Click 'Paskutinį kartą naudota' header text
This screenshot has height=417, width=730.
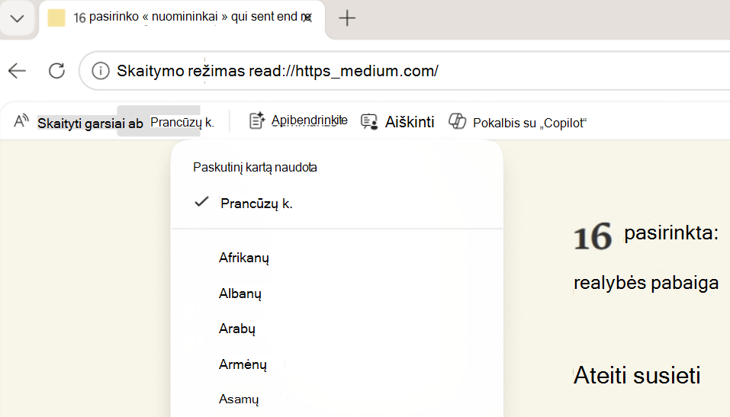point(255,167)
